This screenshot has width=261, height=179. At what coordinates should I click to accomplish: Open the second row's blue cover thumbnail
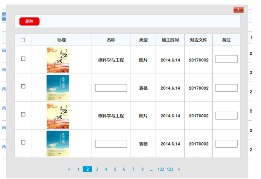pos(58,88)
